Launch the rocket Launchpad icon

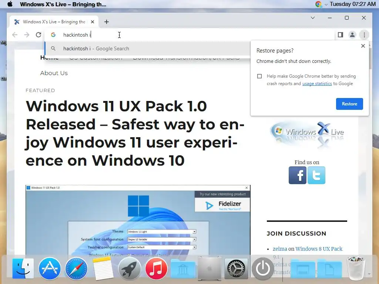[x=130, y=268]
